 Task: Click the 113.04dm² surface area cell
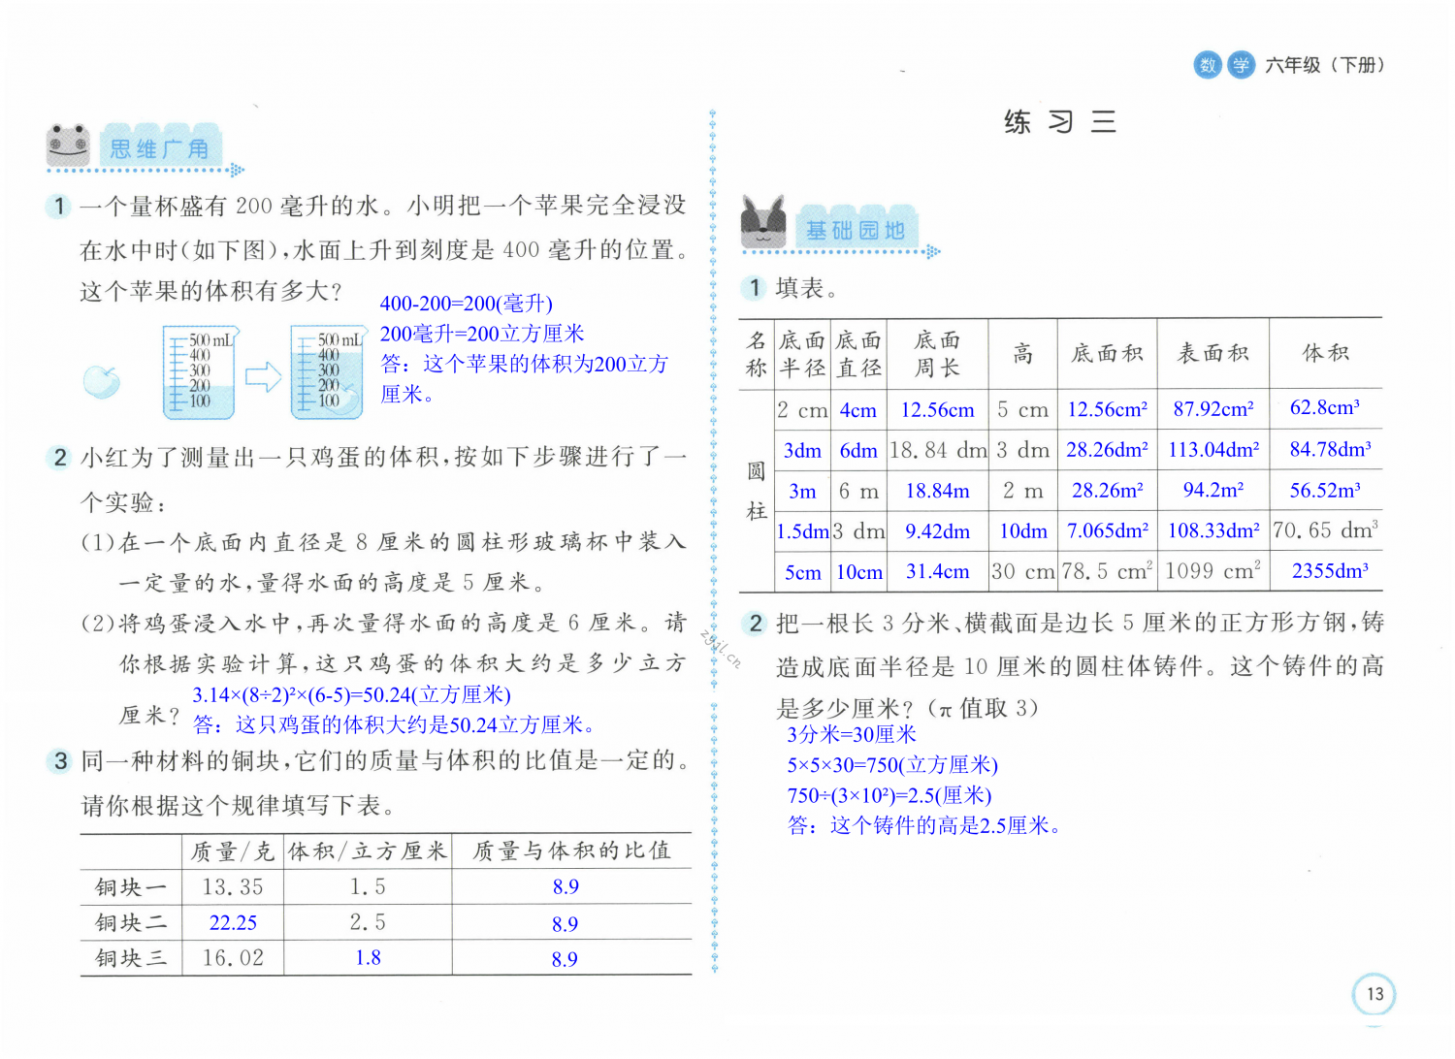[x=1213, y=449]
